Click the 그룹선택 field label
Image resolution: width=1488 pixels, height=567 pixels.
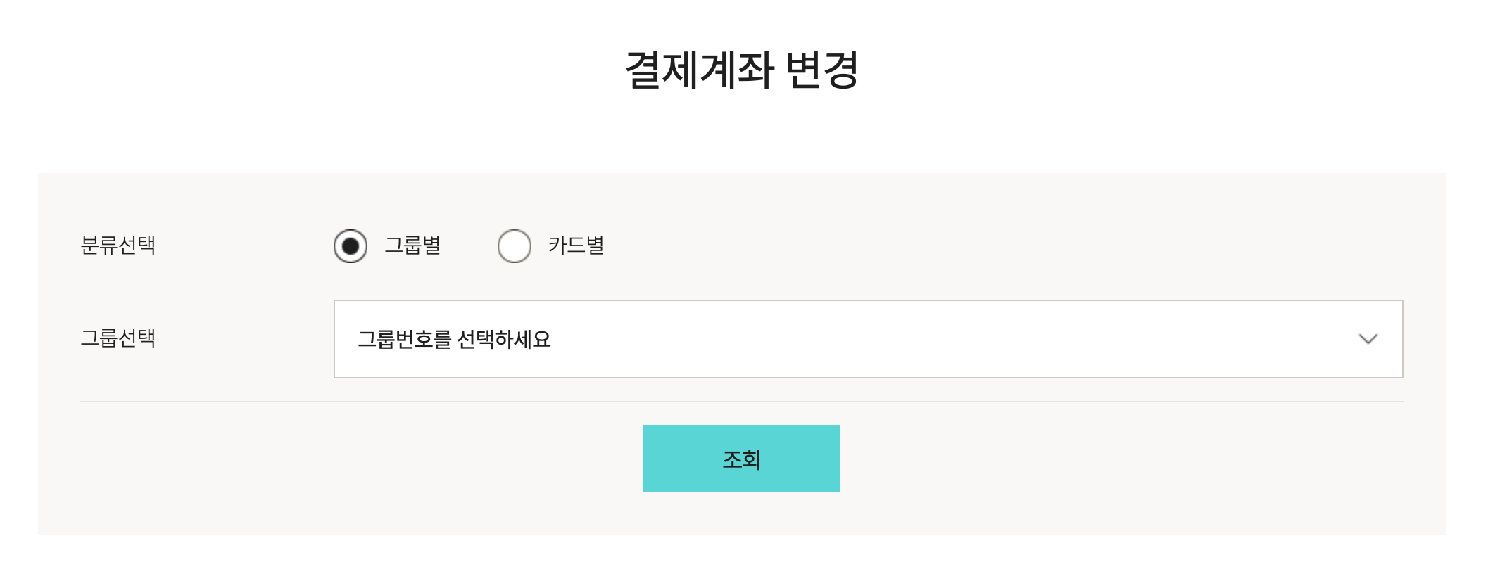pyautogui.click(x=118, y=338)
